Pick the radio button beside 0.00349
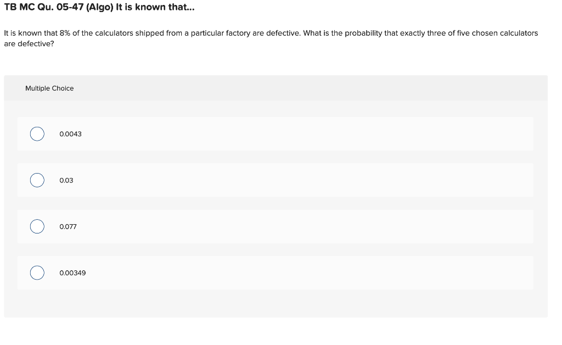This screenshot has width=562, height=345. click(37, 272)
